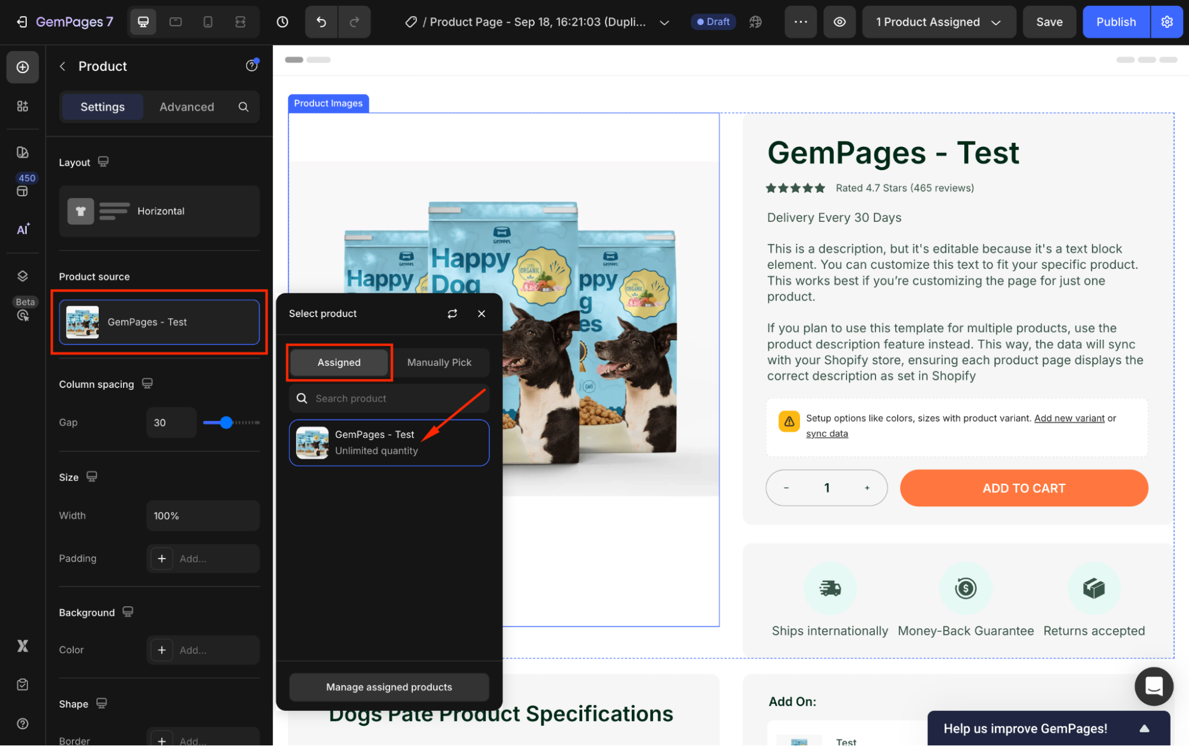
Task: Expand the 1 Product Assigned dropdown
Action: 939,22
